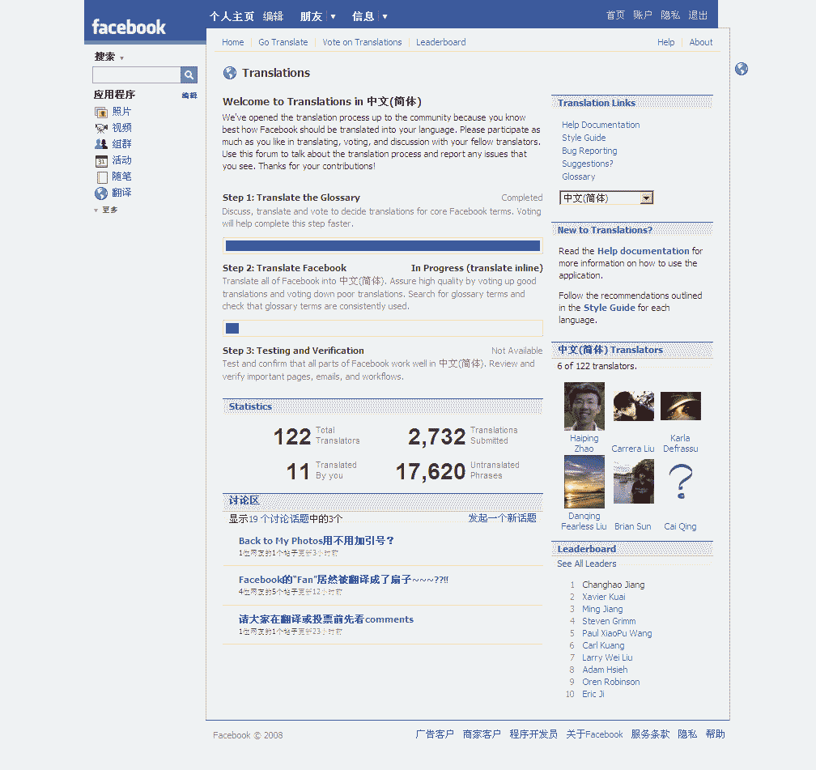816x770 pixels.
Task: Open the Suggestions? link
Action: pyautogui.click(x=588, y=164)
